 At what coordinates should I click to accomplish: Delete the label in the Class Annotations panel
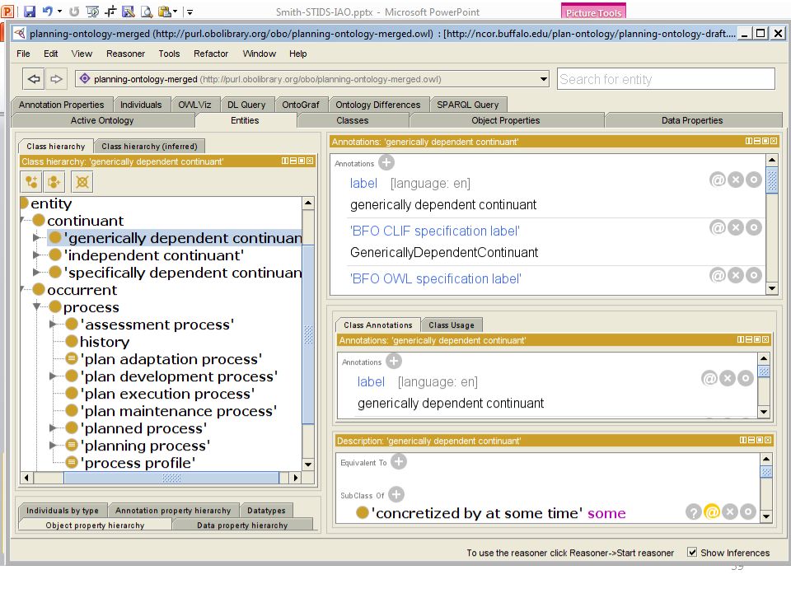point(728,378)
